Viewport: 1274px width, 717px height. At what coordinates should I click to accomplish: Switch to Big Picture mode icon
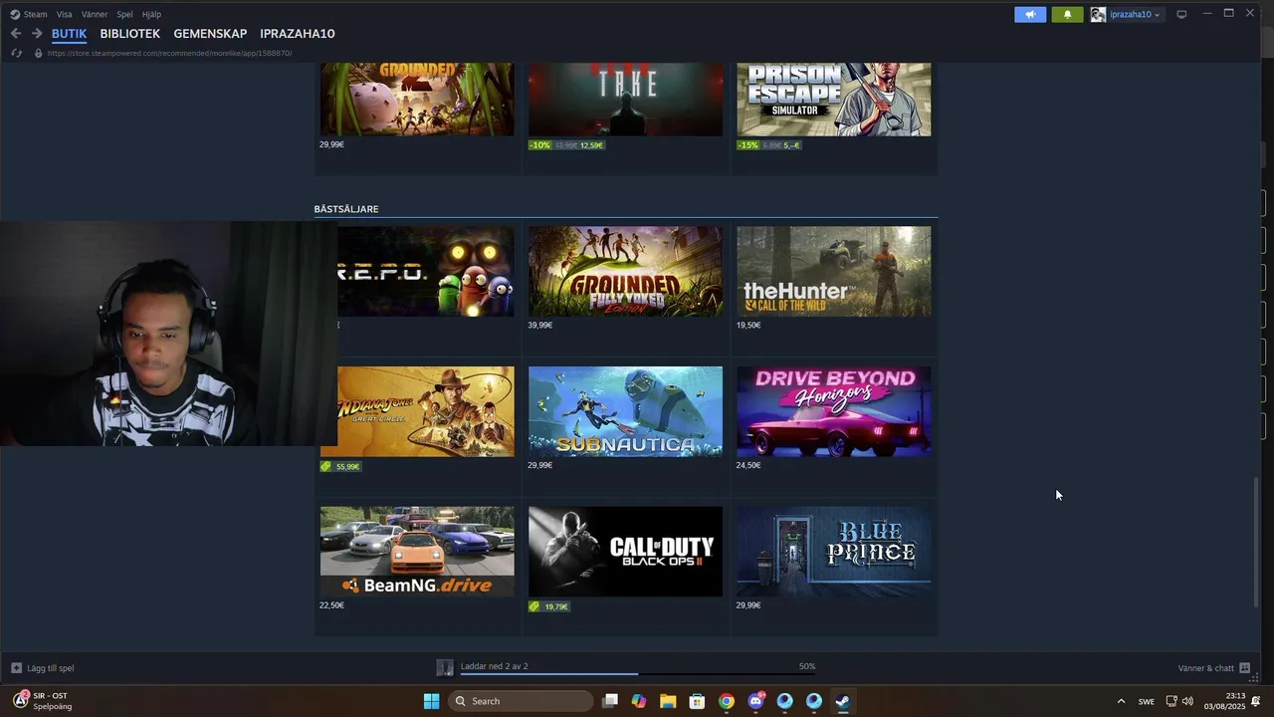pos(1181,14)
